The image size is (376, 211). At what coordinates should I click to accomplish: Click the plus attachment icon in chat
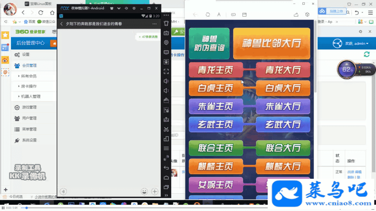tap(155, 191)
